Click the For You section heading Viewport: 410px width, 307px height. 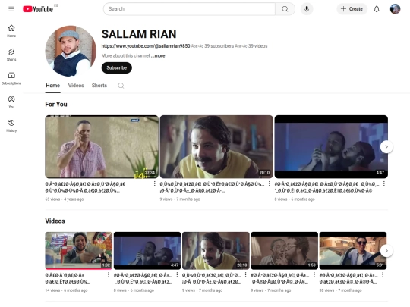pos(56,104)
